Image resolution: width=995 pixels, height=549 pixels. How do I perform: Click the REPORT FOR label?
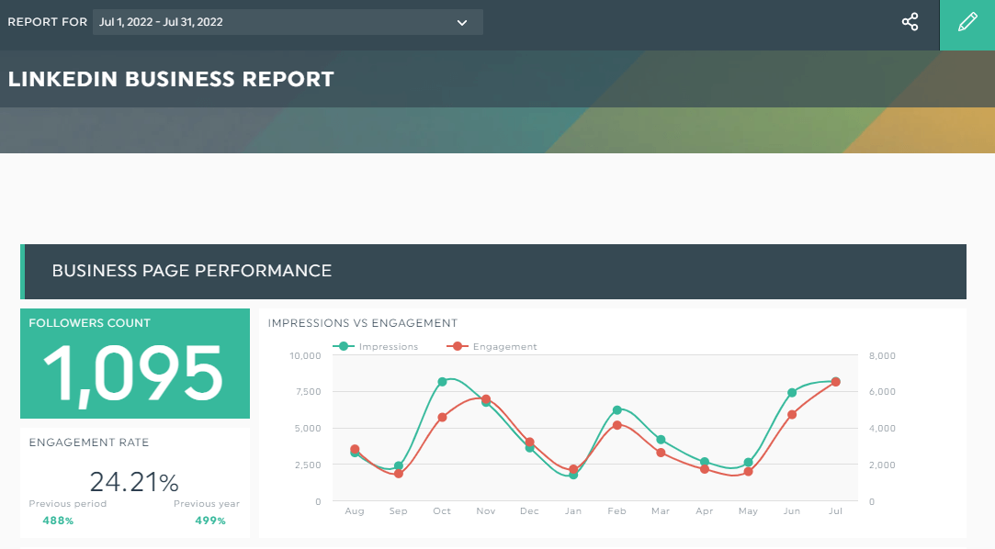(x=48, y=22)
